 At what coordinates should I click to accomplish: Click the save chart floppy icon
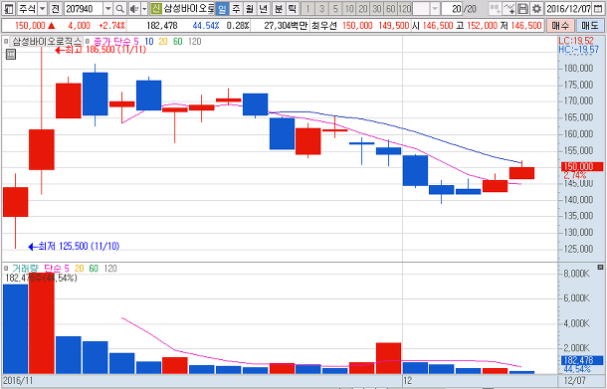click(x=522, y=8)
